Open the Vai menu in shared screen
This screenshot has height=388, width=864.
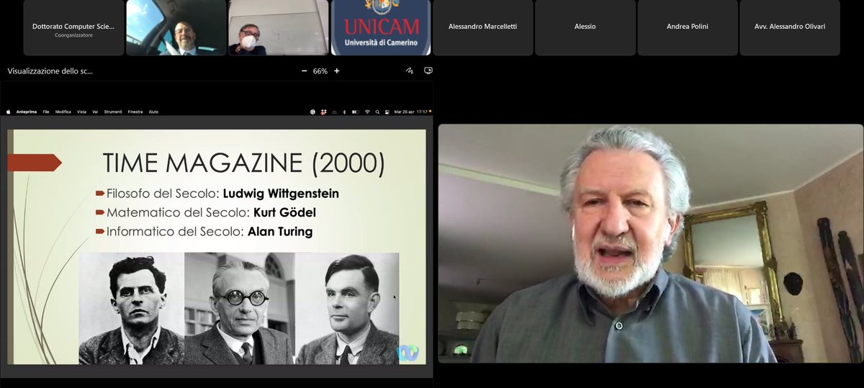click(95, 112)
